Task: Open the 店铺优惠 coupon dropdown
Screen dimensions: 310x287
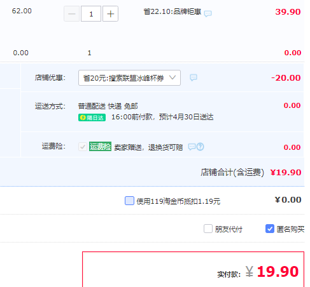Action: click(x=129, y=78)
